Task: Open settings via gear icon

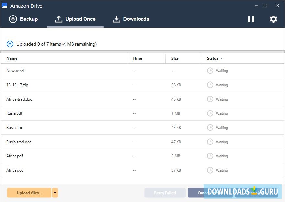Action: coord(273,19)
